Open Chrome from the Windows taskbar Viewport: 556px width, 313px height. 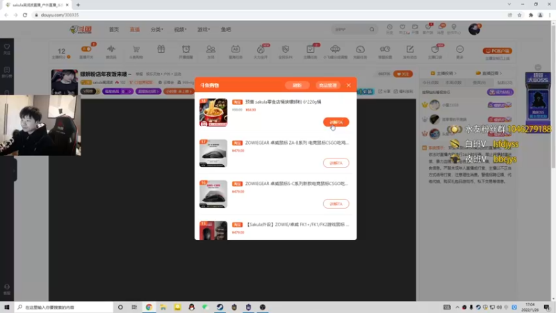(149, 307)
